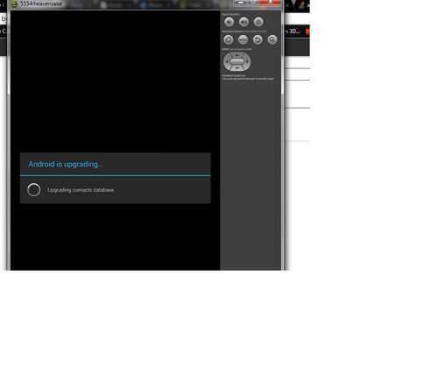Minimize the emulator window
This screenshot has width=438, height=374.
point(241,3)
